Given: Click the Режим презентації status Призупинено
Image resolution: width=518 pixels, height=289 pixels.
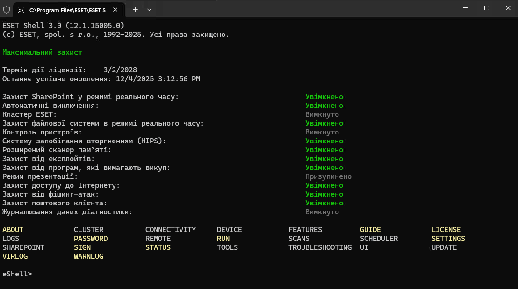Looking at the screenshot, I should (x=328, y=176).
